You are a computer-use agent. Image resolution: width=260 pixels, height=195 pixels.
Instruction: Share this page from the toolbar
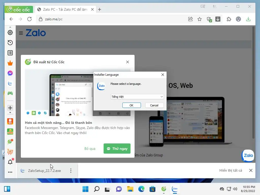[190, 19]
